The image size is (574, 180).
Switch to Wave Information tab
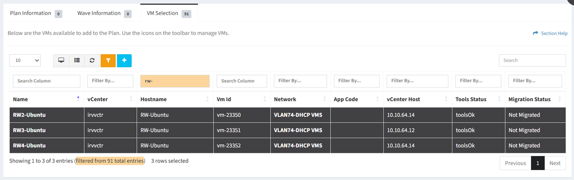pyautogui.click(x=99, y=13)
